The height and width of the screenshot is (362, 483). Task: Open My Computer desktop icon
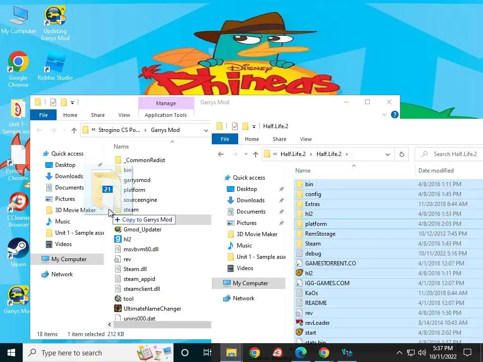(x=18, y=20)
